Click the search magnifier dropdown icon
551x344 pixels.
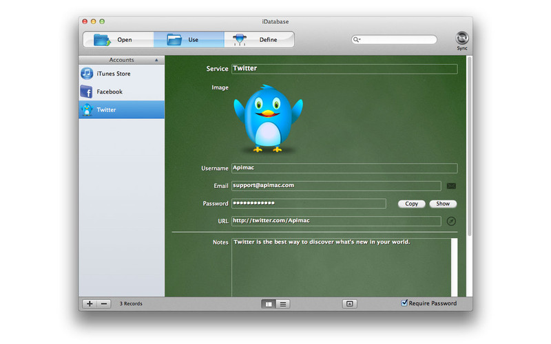(x=357, y=40)
